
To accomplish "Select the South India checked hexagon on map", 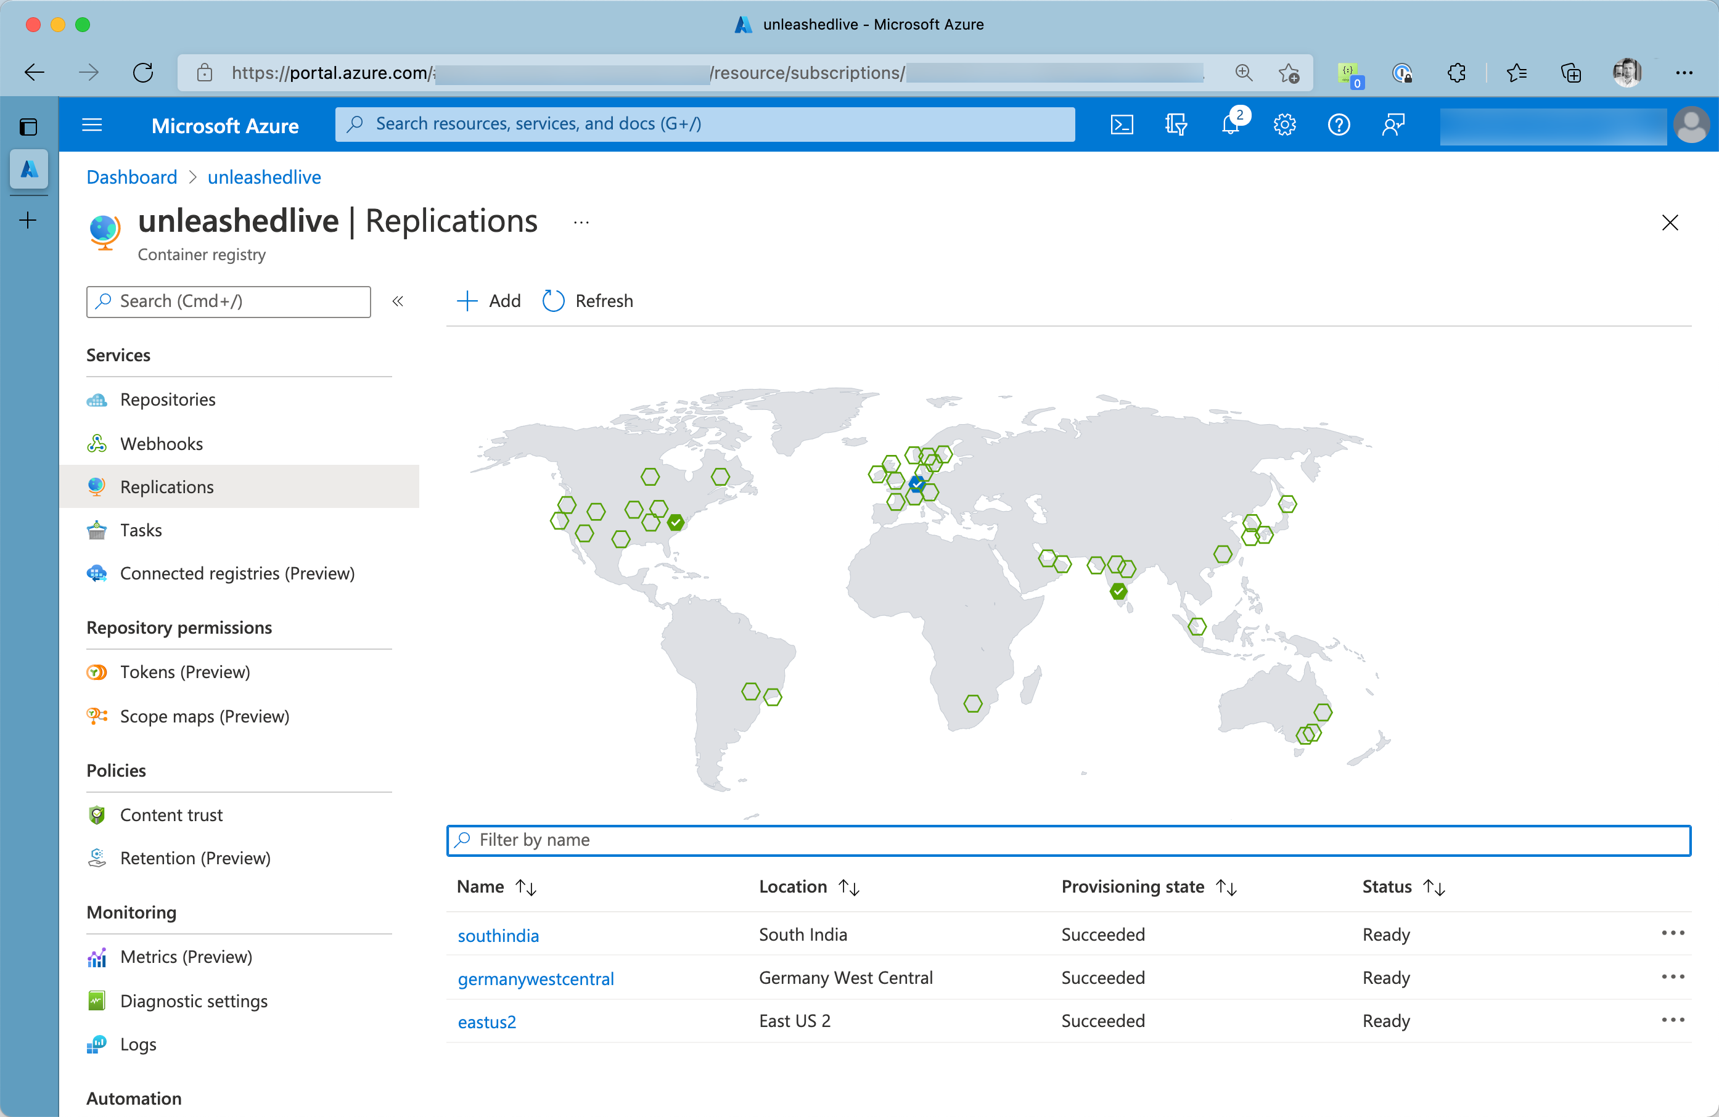I will click(1118, 591).
